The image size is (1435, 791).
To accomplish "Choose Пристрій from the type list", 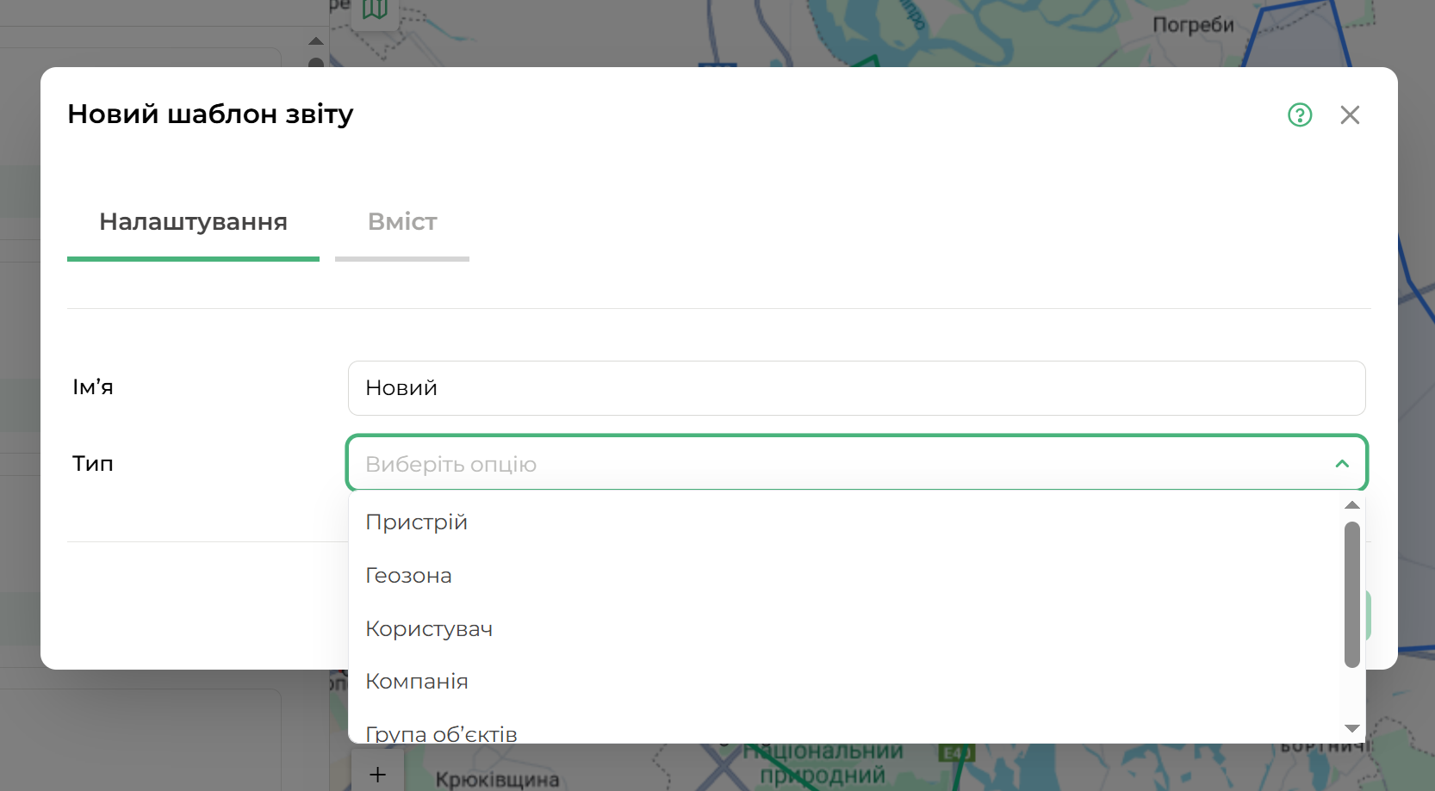I will point(417,522).
